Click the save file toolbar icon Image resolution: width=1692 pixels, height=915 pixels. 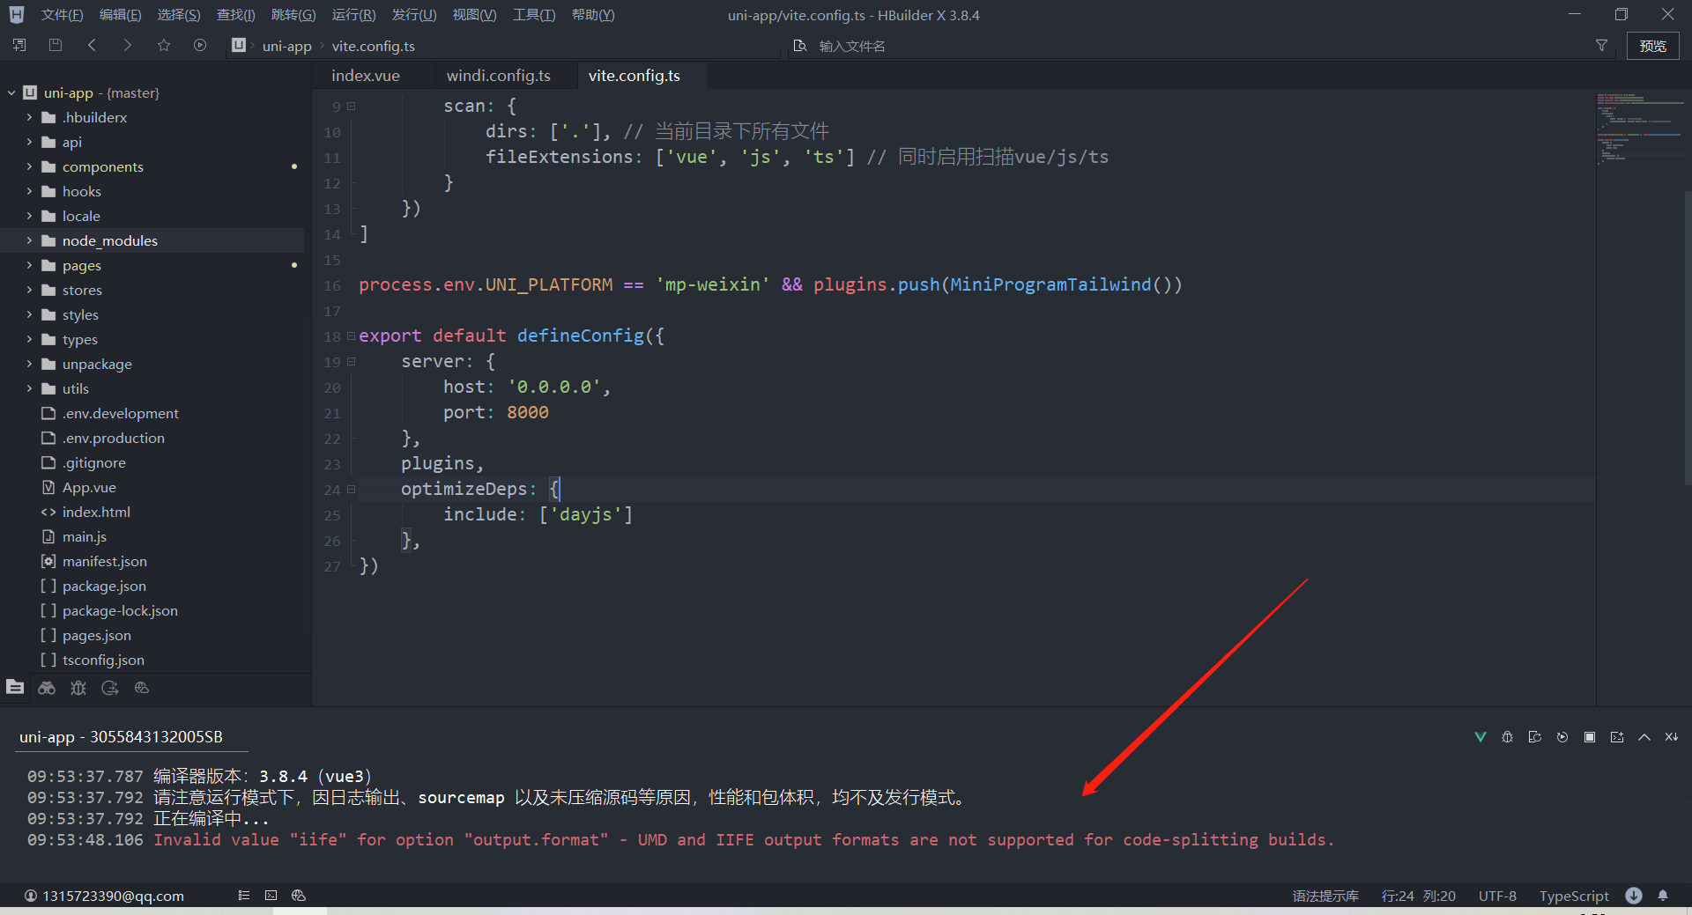point(56,45)
